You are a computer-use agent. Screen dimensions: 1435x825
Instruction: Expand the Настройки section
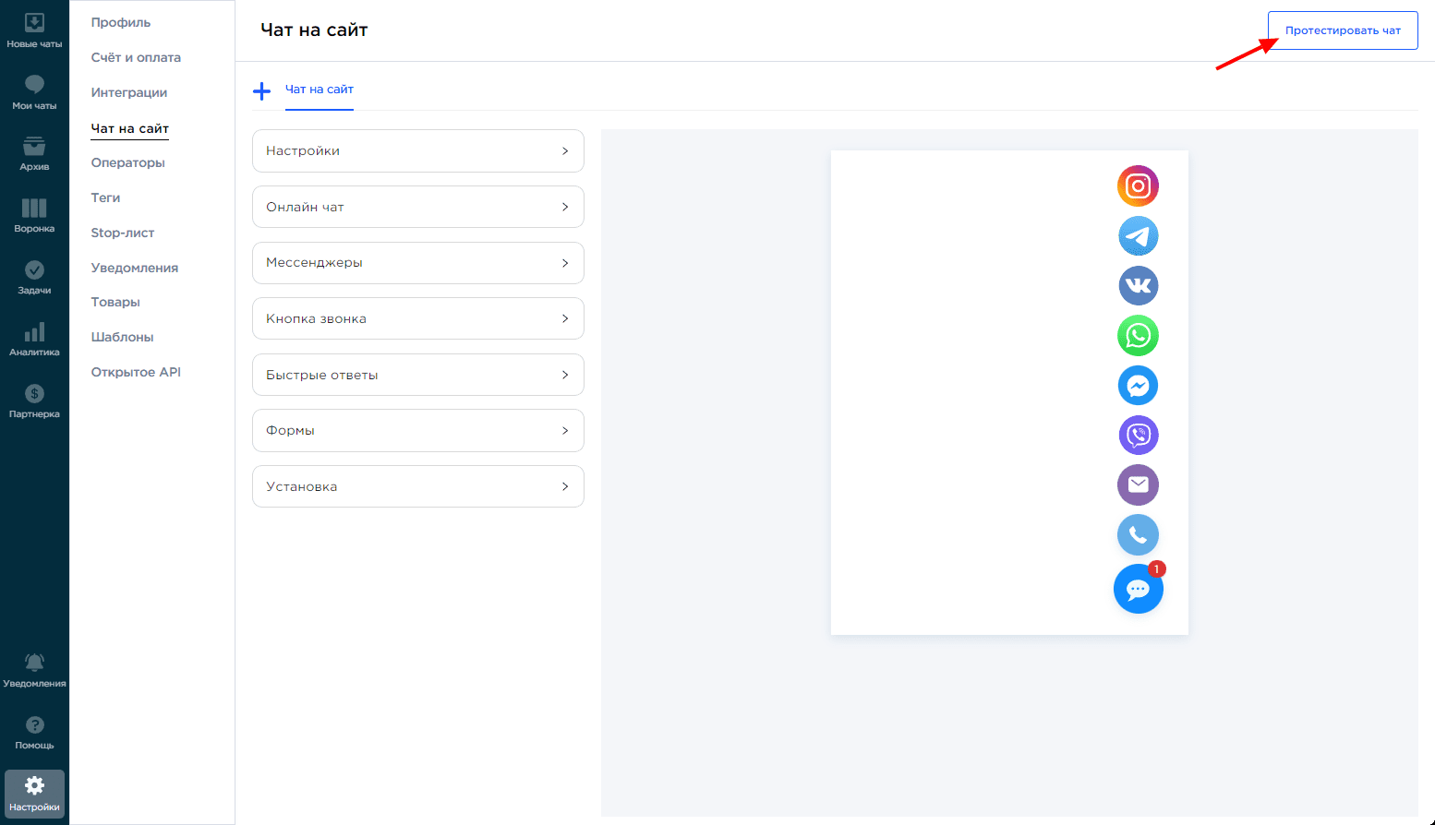(417, 151)
